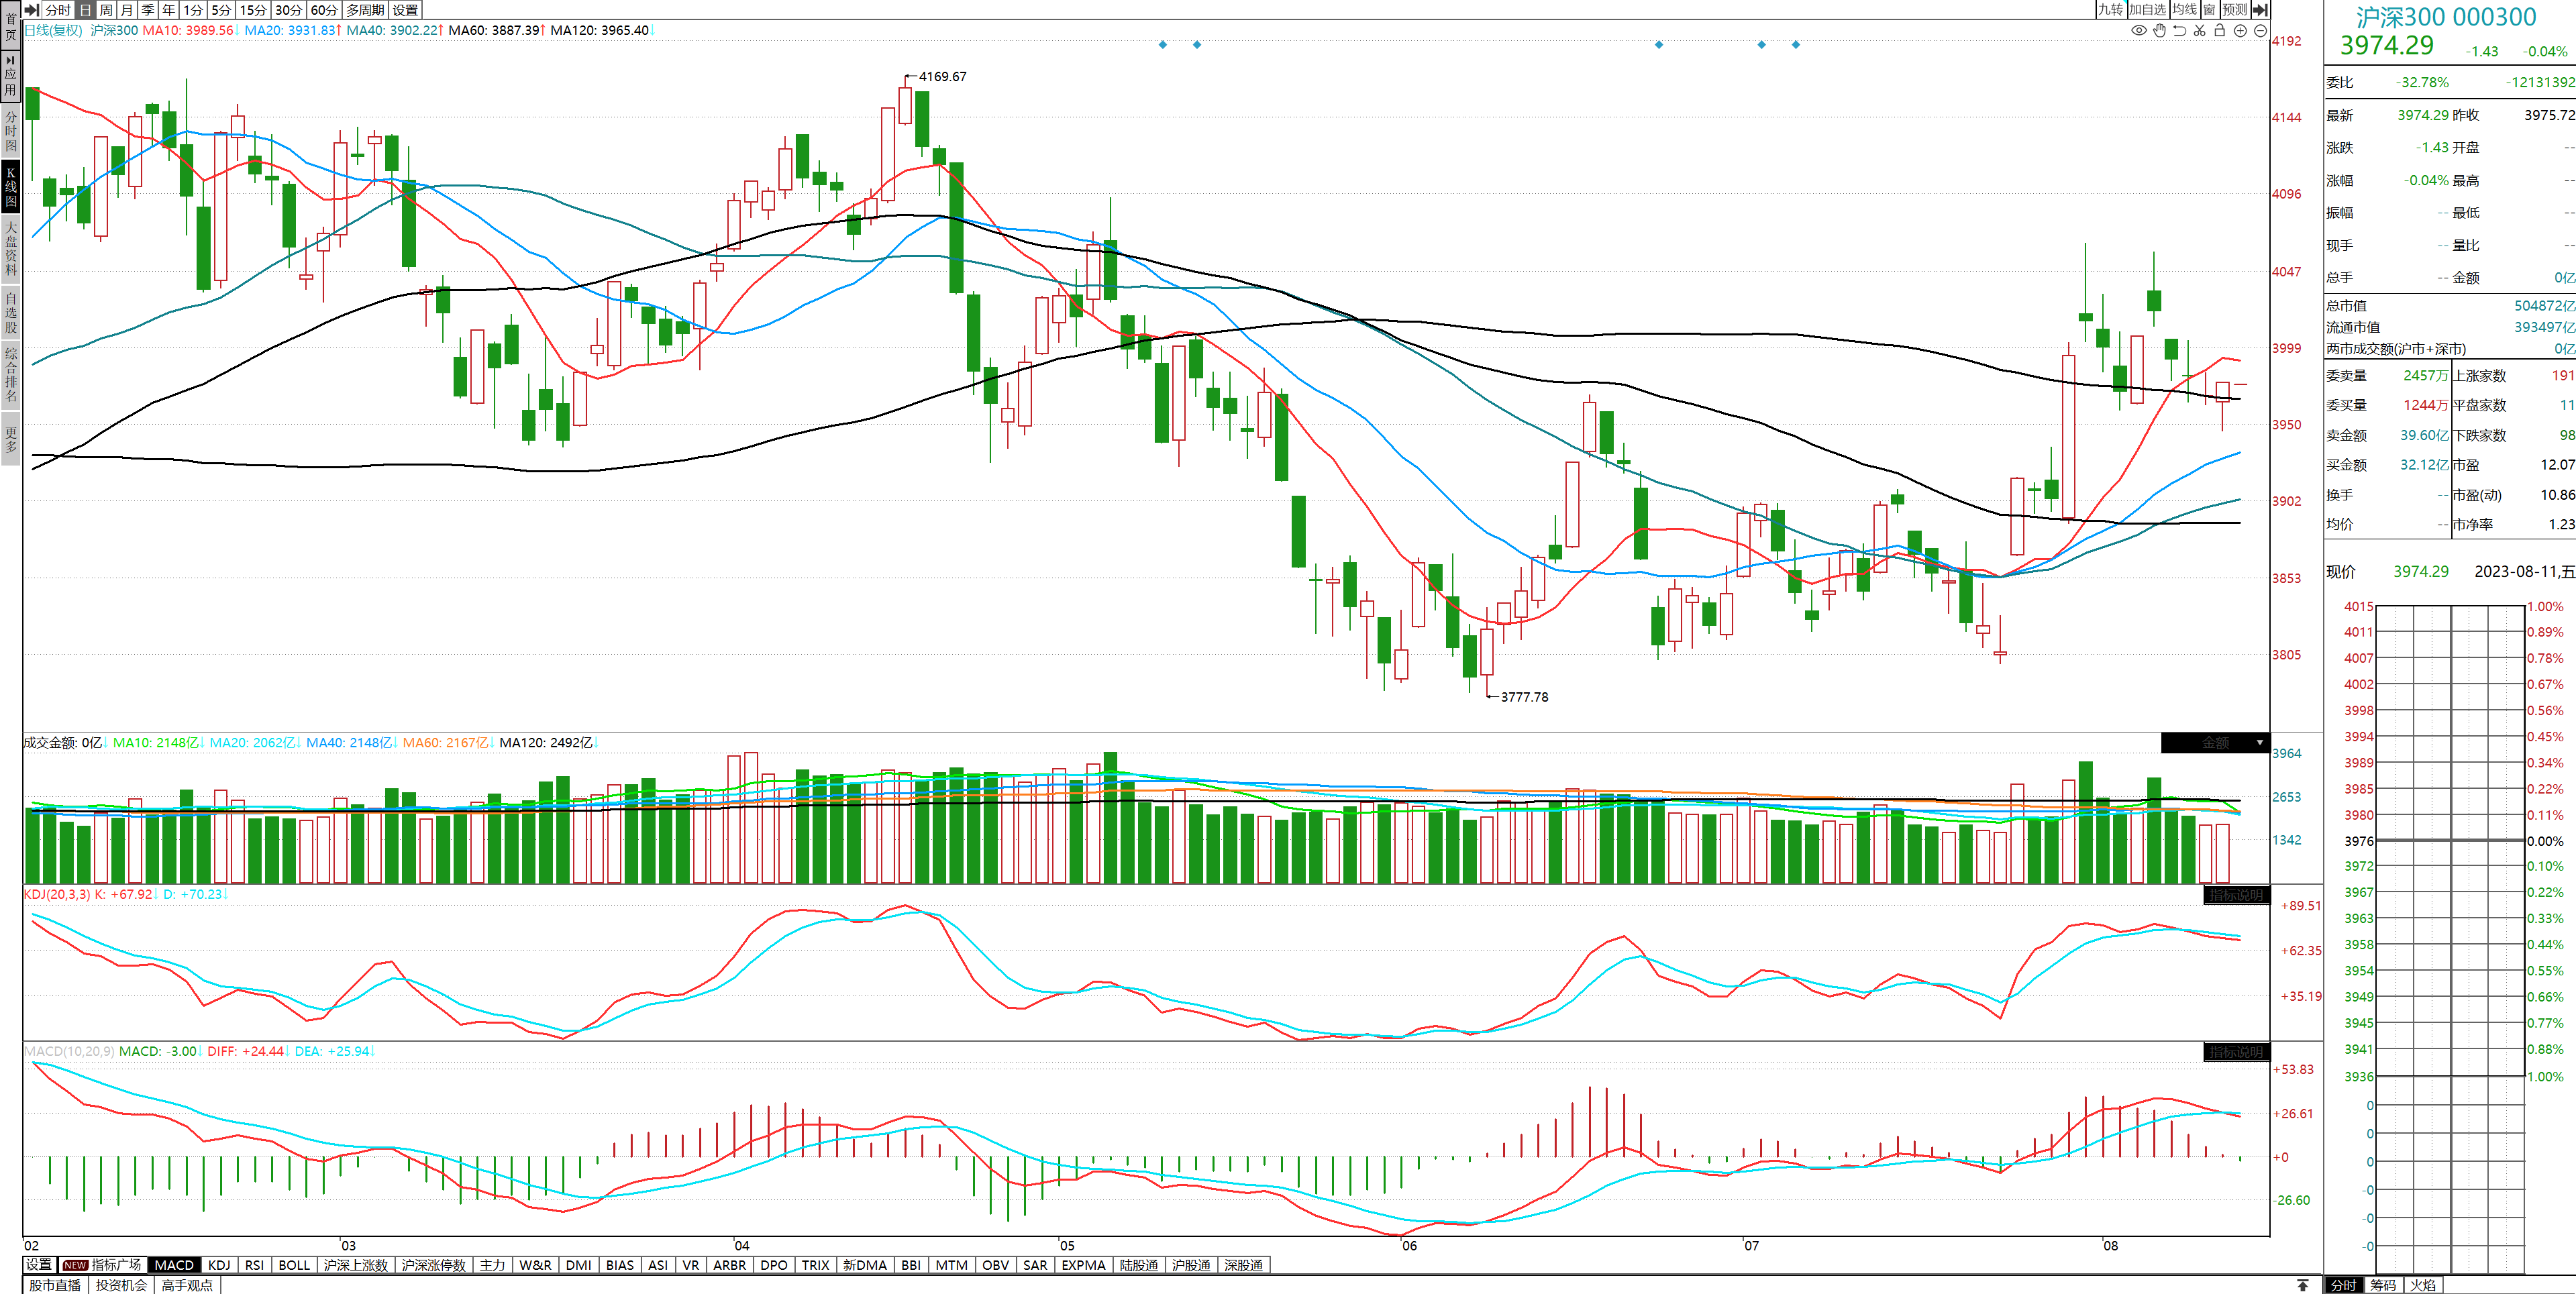This screenshot has width=2576, height=1294.
Task: Click the eye icon above the chart
Action: pyautogui.click(x=2139, y=31)
